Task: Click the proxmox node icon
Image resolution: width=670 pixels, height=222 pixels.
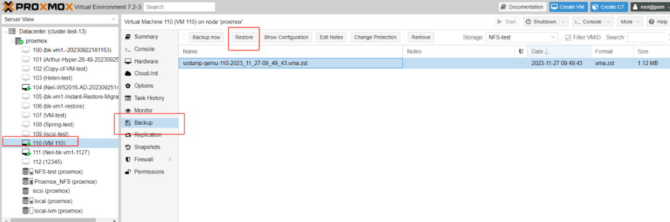Action: click(x=19, y=41)
